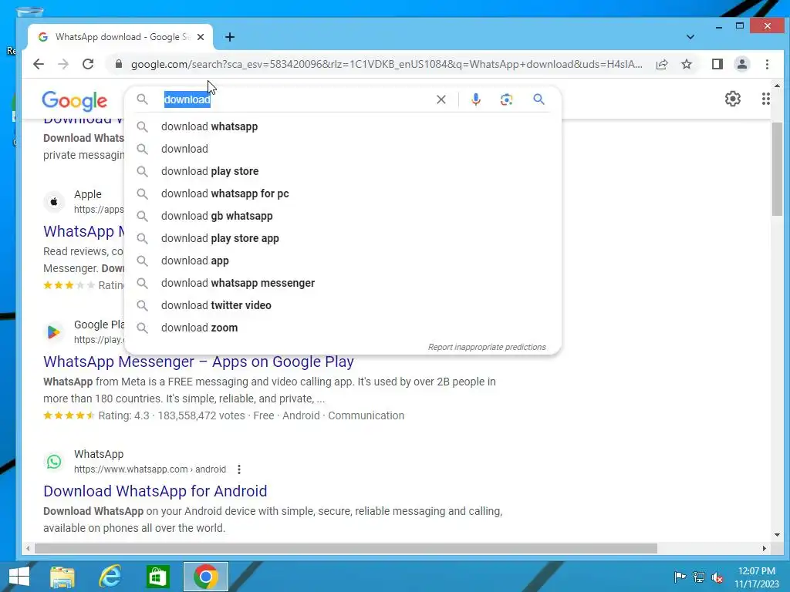Open more options for the whatsapp.com result
790x592 pixels.
coord(239,469)
